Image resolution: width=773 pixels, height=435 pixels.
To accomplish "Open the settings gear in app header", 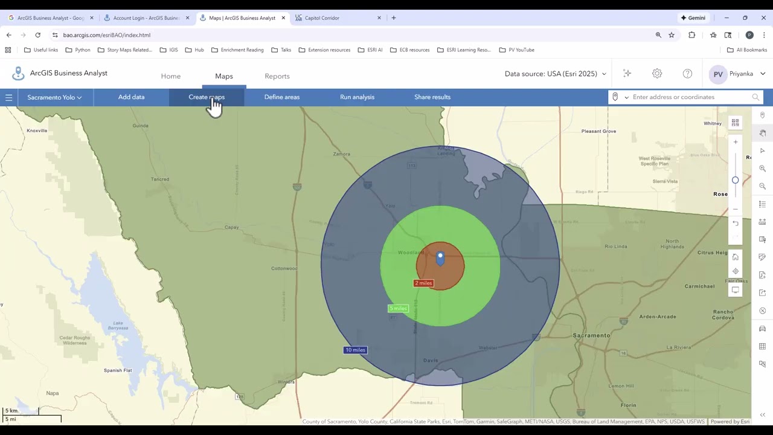I will (x=657, y=74).
